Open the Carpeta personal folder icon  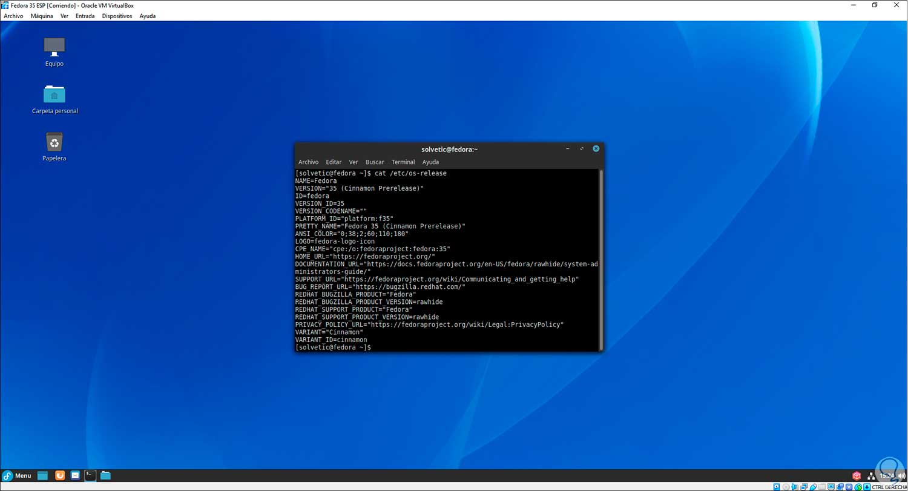click(x=54, y=94)
